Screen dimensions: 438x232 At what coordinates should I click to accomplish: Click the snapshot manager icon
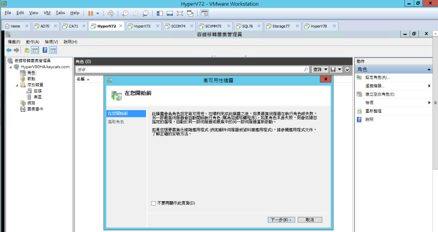[x=145, y=12]
